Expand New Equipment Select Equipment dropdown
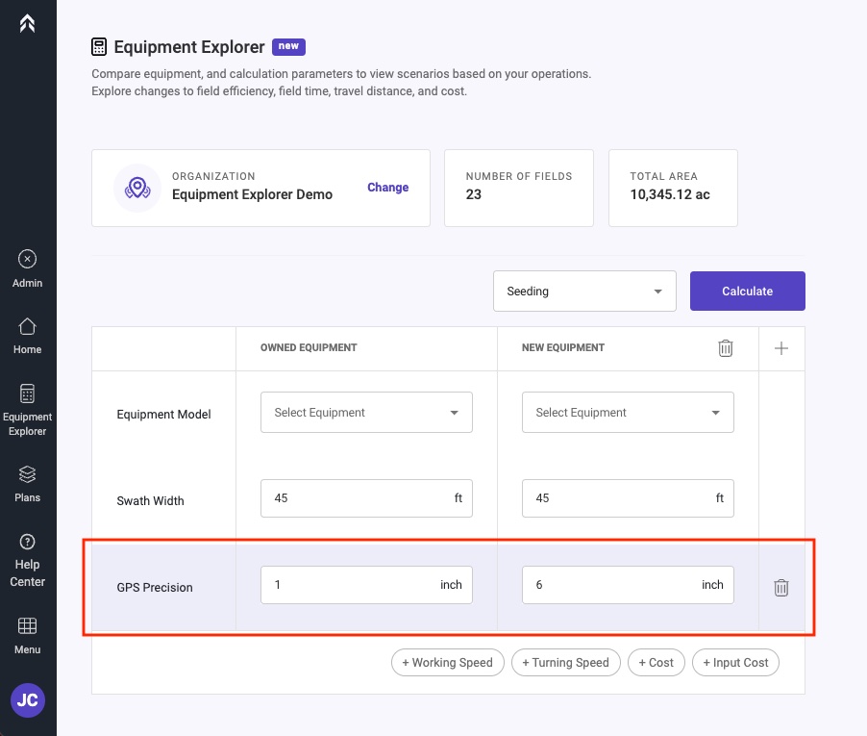 [x=628, y=413]
